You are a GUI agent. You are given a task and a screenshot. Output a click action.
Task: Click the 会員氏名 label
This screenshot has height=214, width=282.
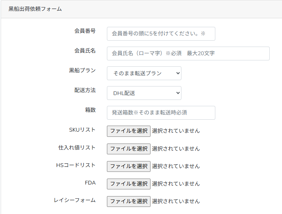pos(85,50)
